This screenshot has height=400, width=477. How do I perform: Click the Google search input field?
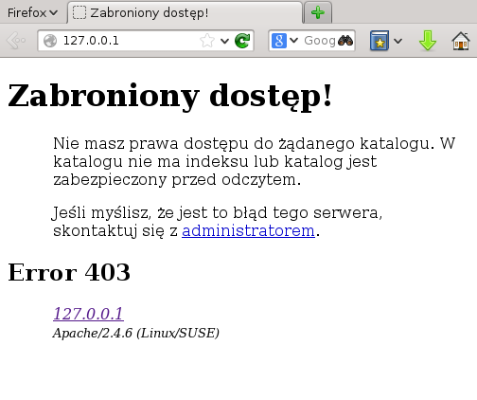(x=319, y=41)
